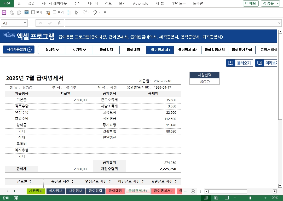Click the zoom slider handle

click(250, 198)
